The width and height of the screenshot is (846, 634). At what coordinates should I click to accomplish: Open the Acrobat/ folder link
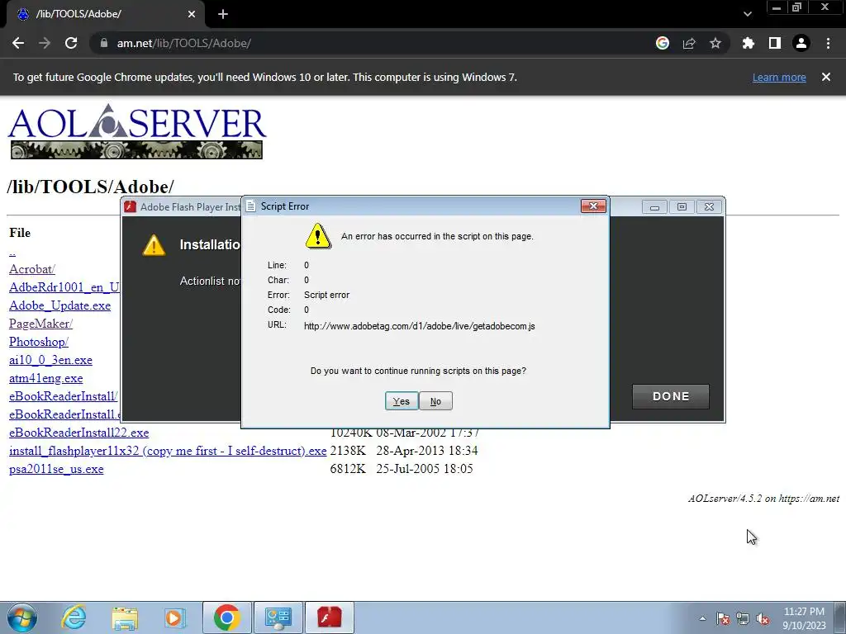pyautogui.click(x=32, y=269)
